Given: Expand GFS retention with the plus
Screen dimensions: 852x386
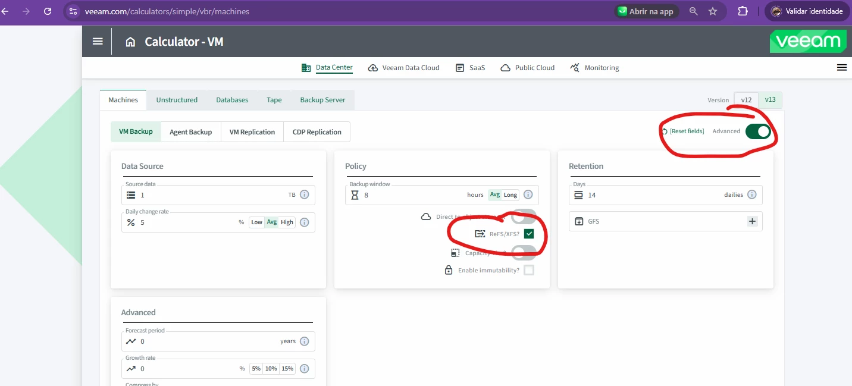Looking at the screenshot, I should pyautogui.click(x=752, y=221).
